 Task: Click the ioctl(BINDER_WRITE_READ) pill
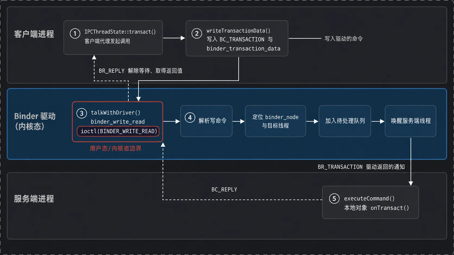118,131
